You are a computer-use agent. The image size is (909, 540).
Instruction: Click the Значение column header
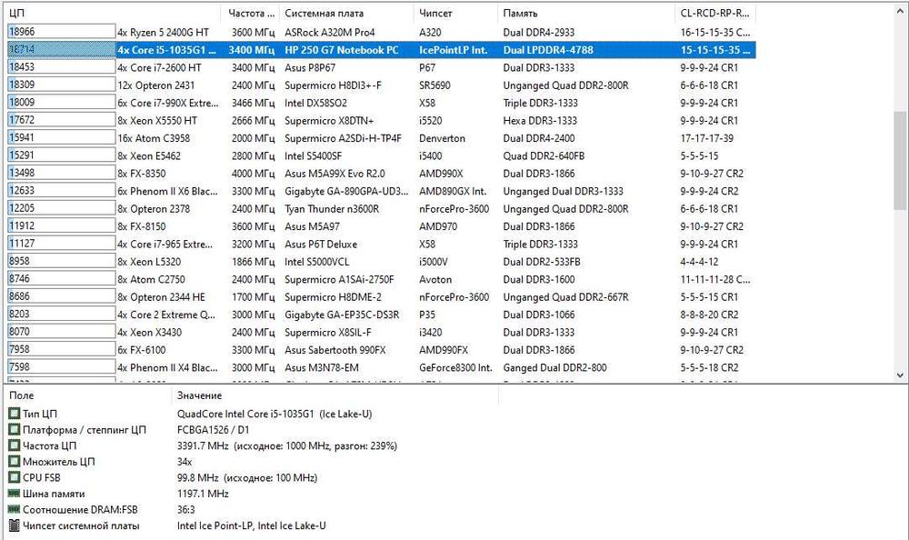pyautogui.click(x=335, y=395)
